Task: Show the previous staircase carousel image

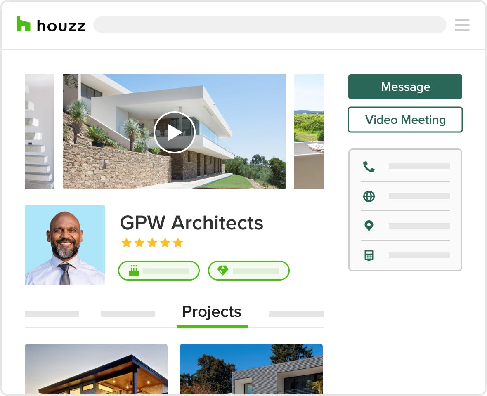Action: 40,131
